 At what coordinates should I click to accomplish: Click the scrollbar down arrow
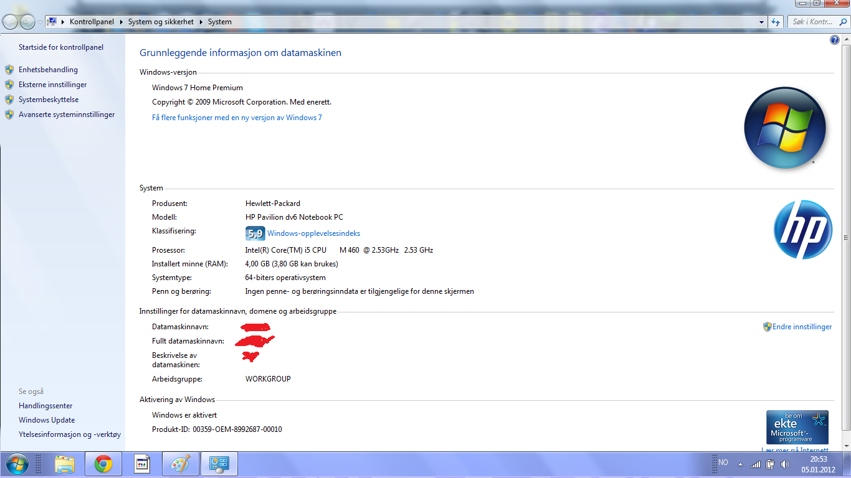point(845,445)
